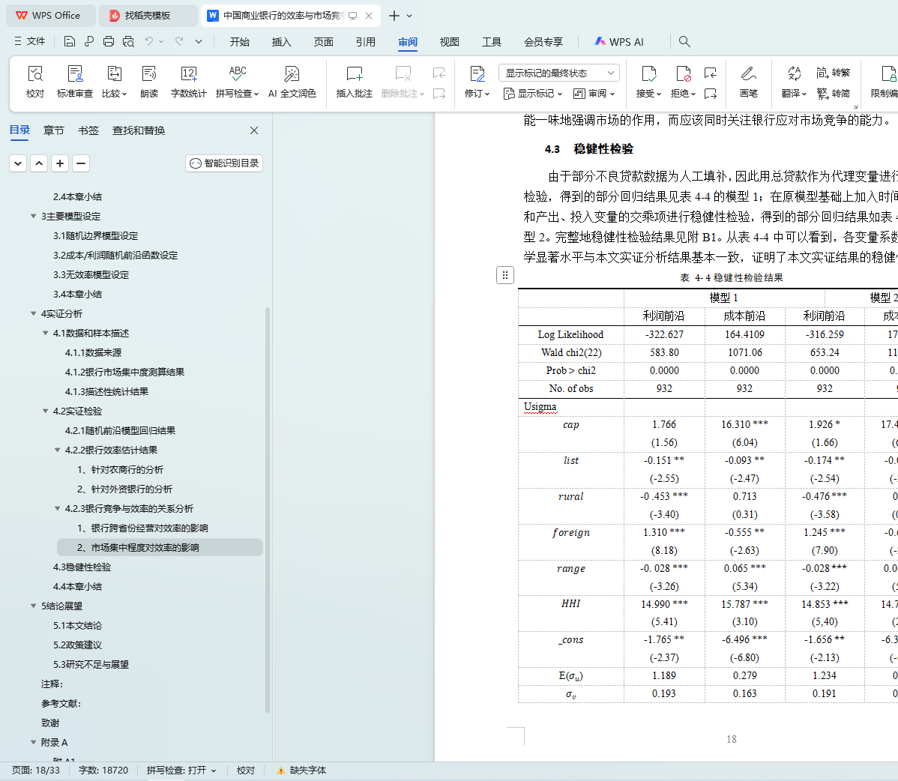Switch to 找稻壳模板 tab
The image size is (898, 781).
[148, 16]
